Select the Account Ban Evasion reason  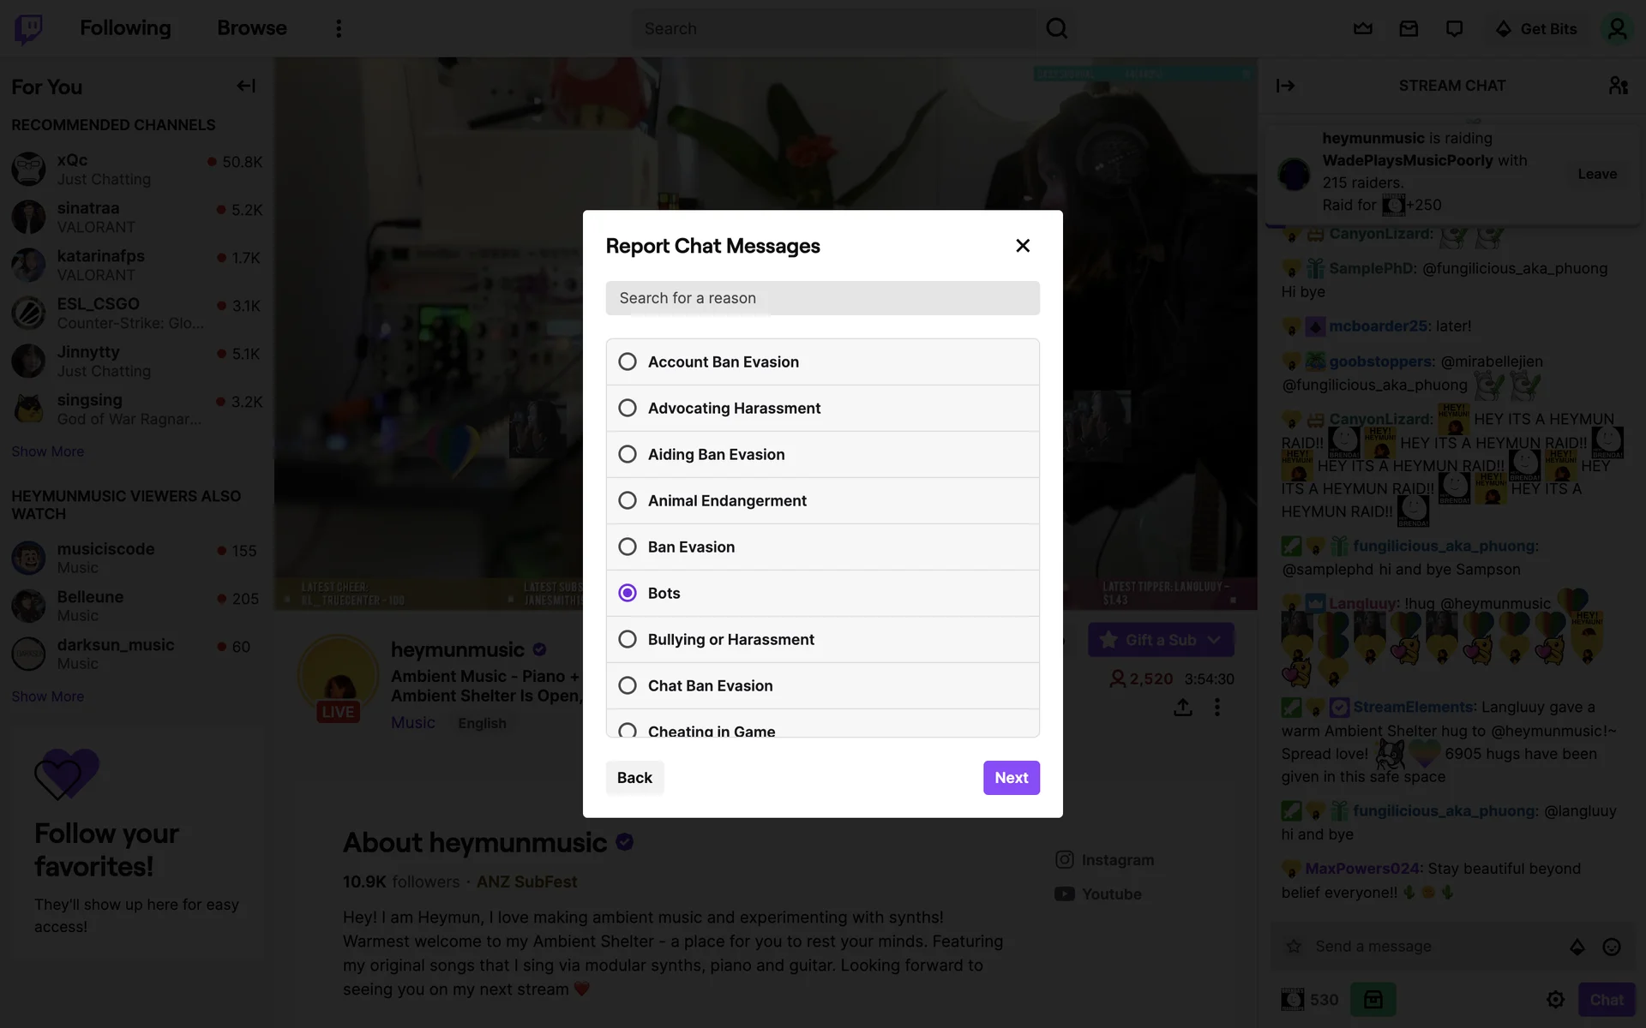[628, 362]
